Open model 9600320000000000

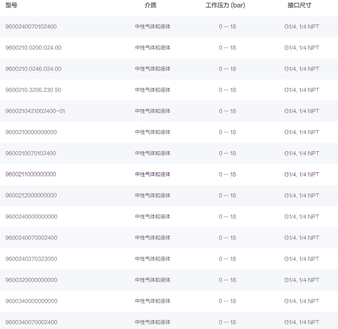(31, 280)
